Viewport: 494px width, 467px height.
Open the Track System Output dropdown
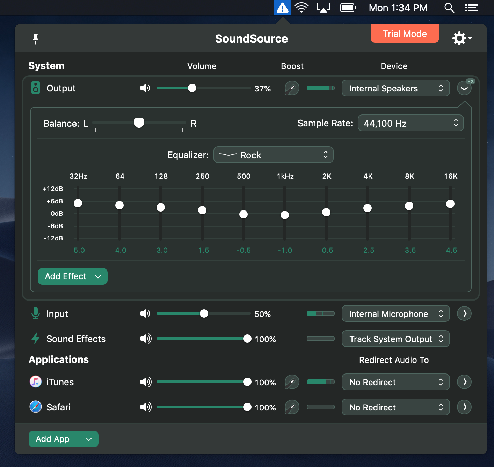pyautogui.click(x=395, y=339)
